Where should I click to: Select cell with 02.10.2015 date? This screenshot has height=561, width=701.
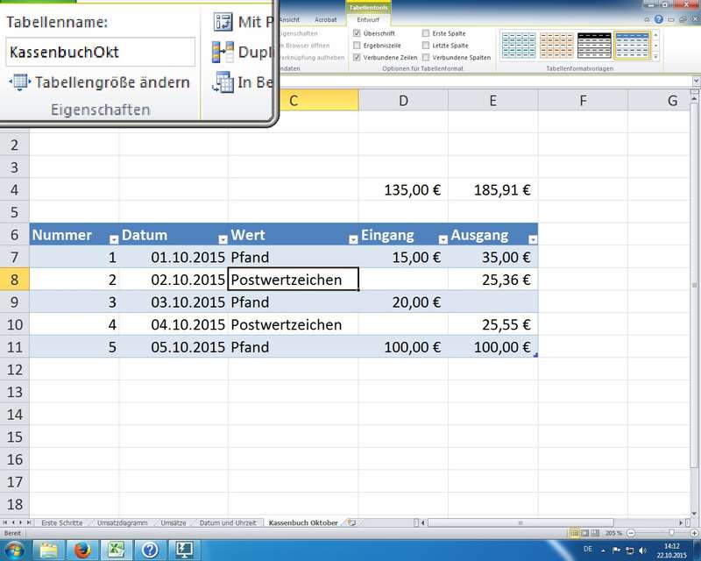tap(173, 280)
